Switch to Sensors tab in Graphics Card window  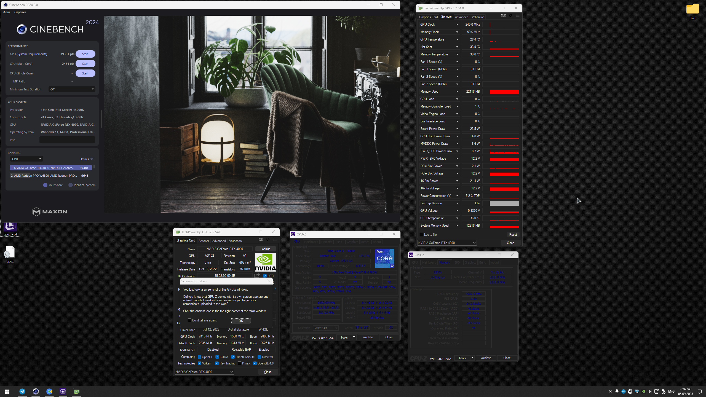click(x=204, y=241)
